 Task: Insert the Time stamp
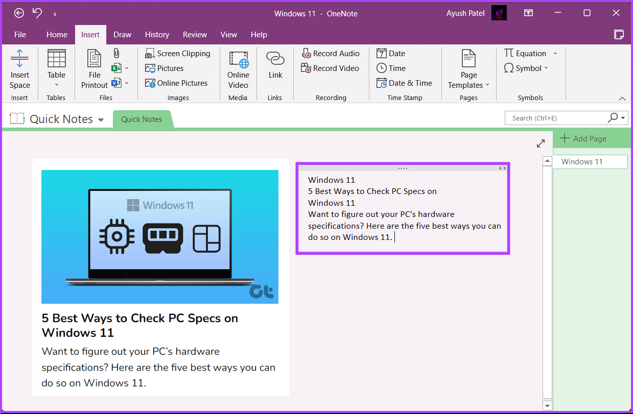[x=391, y=68]
